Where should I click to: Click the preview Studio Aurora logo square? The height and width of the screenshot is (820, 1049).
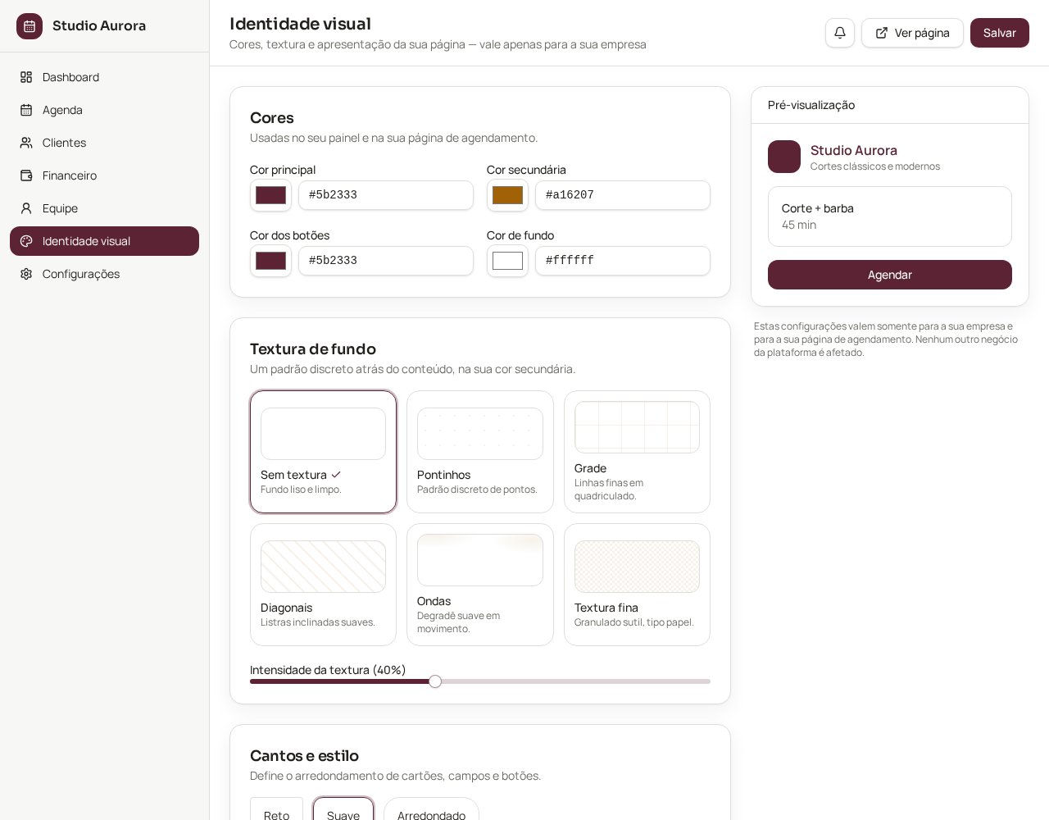pos(784,157)
